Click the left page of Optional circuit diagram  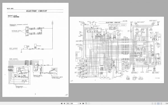[x=35, y=50]
